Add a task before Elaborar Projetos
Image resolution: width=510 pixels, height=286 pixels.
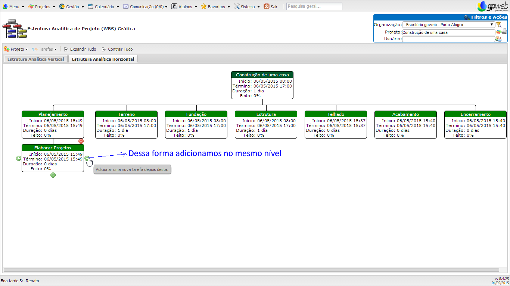pos(19,158)
